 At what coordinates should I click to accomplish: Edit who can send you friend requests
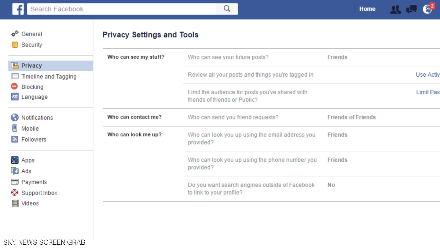[x=351, y=117]
